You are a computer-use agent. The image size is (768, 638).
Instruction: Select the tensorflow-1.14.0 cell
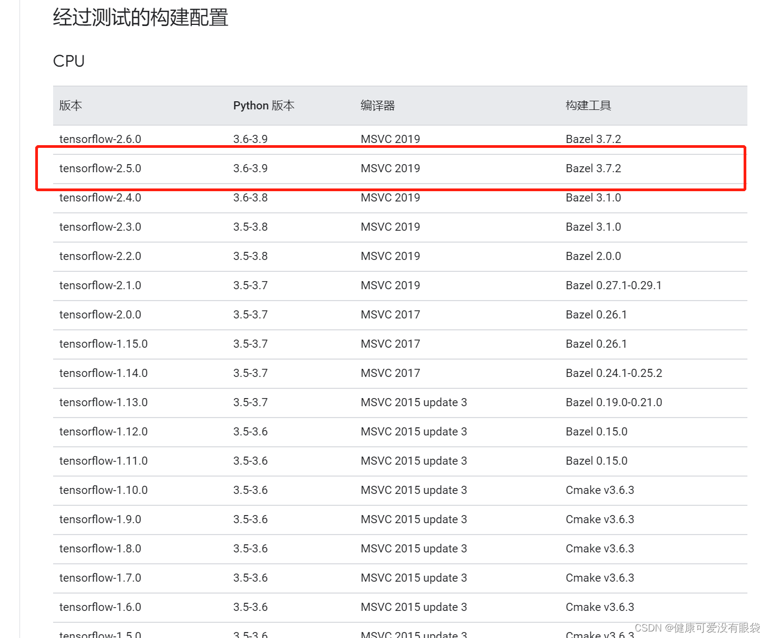(104, 373)
